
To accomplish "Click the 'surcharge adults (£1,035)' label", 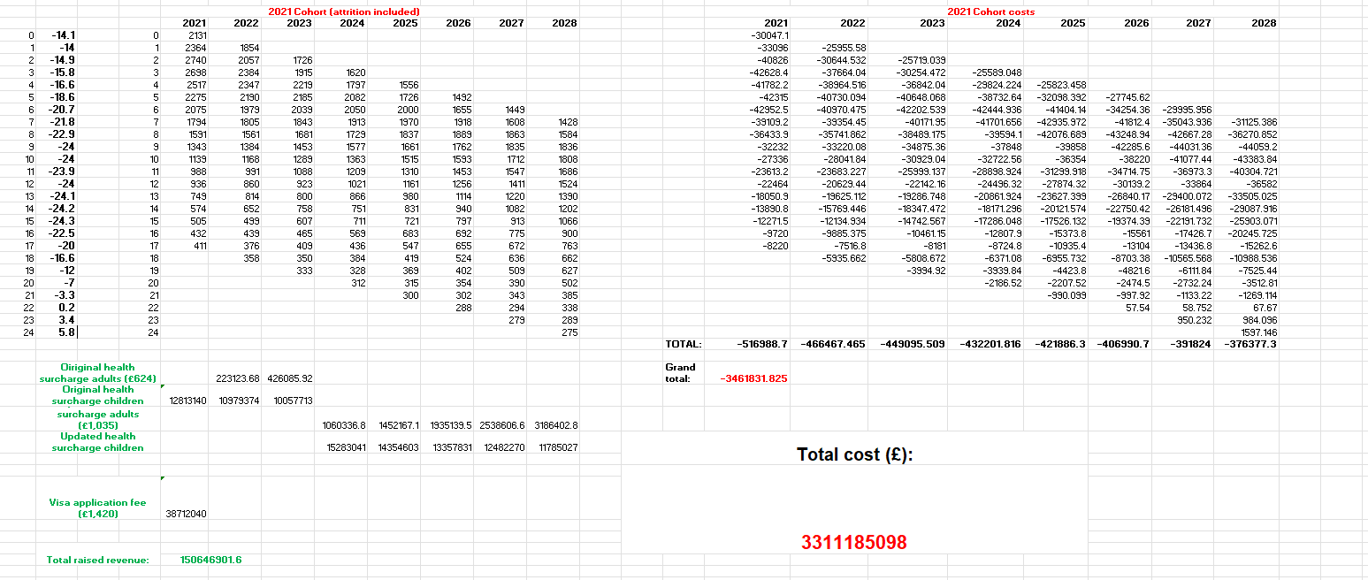I will [x=98, y=419].
